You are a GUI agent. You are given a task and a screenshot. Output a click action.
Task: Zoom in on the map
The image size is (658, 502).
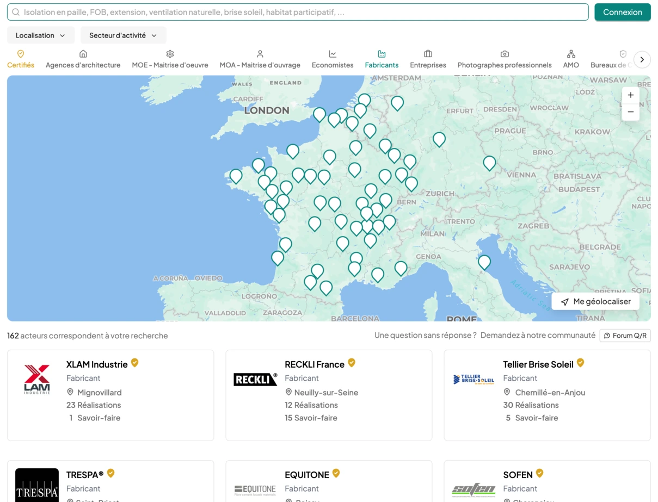(x=631, y=95)
